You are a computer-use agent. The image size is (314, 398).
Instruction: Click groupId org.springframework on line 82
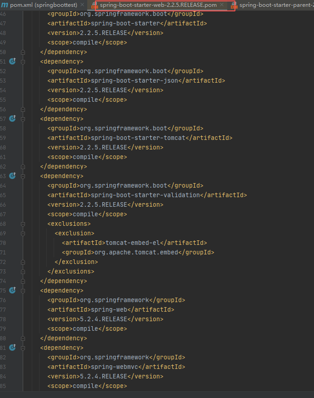click(x=115, y=358)
